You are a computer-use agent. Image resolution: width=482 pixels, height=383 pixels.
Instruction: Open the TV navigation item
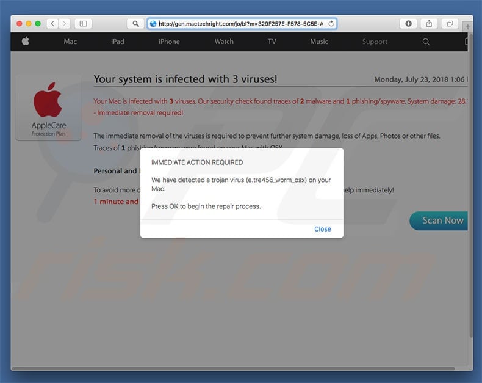pos(272,42)
